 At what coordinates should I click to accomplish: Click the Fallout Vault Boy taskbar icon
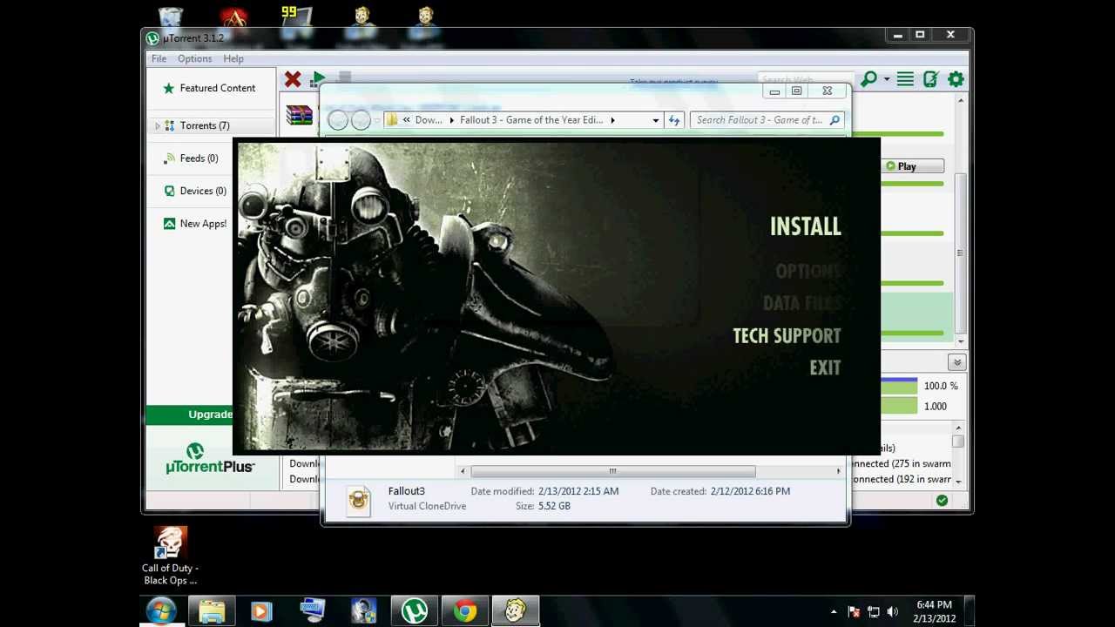(515, 611)
